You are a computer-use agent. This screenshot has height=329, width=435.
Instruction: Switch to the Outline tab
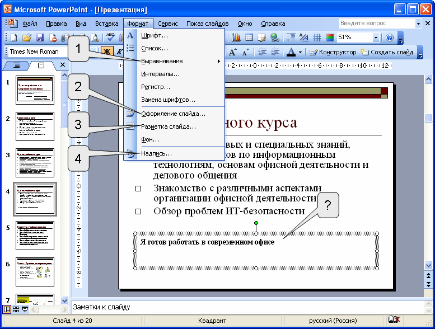(16, 65)
